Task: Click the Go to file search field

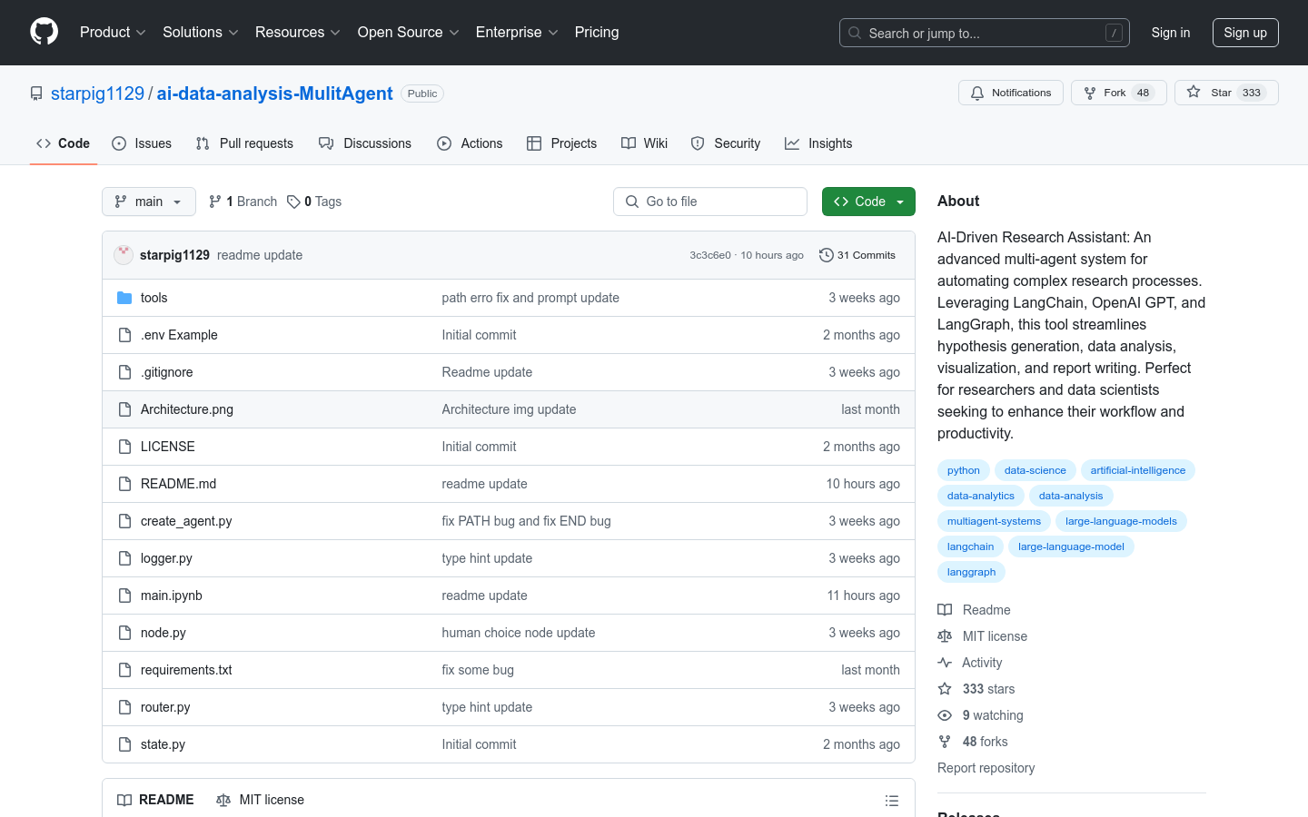Action: coord(710,201)
